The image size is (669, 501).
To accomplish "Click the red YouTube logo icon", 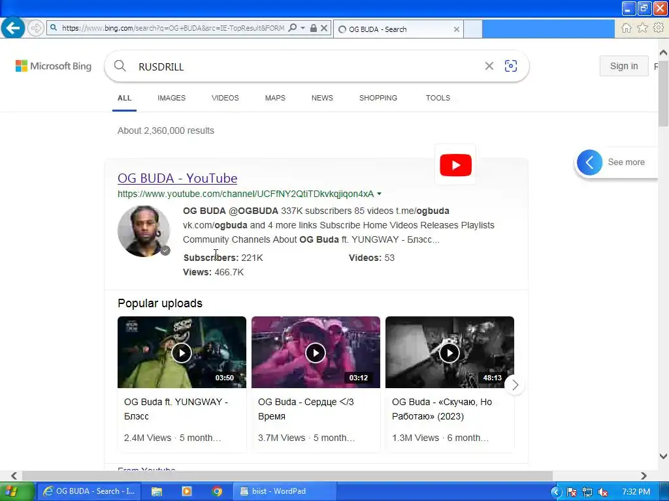I will [x=455, y=165].
